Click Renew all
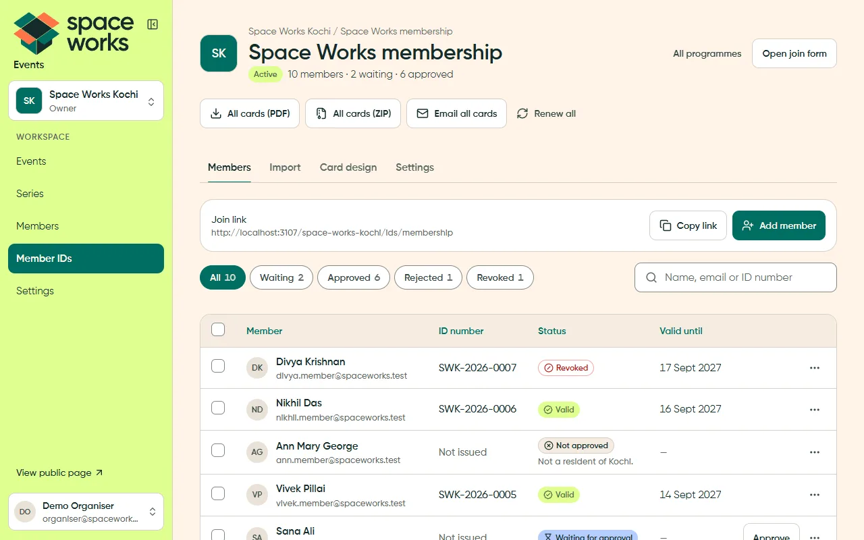This screenshot has height=540, width=864. (546, 113)
